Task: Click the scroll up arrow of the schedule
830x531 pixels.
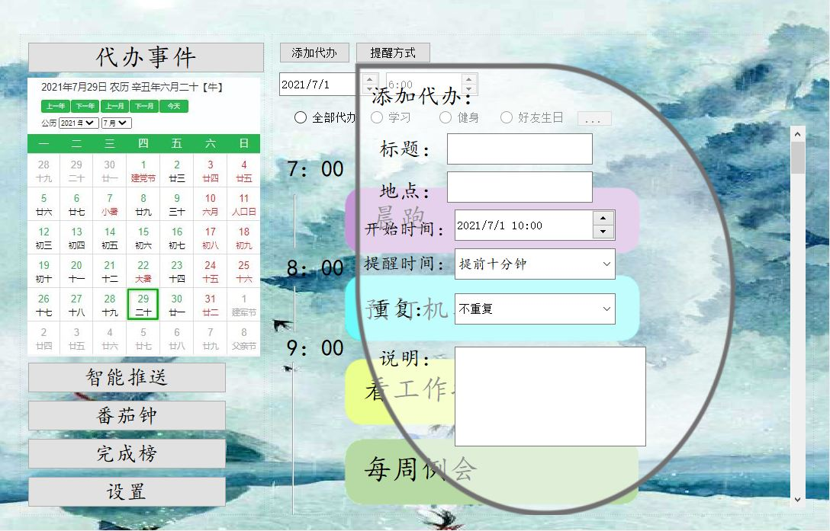Action: click(x=798, y=134)
